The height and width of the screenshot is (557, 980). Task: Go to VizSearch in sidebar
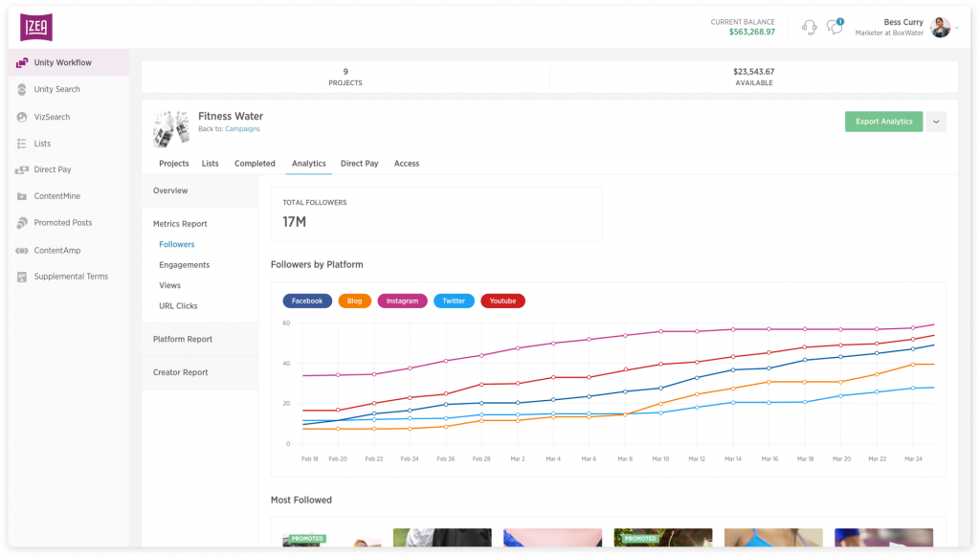52,117
